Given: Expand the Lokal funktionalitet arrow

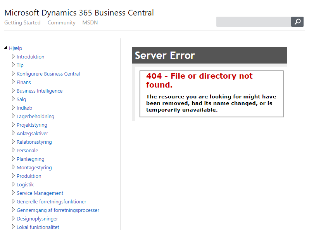Looking at the screenshot, I should [x=13, y=227].
